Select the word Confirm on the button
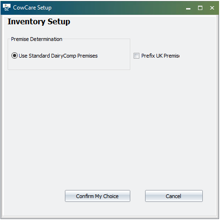Viewport: 220px width, 220px height. 85,196
